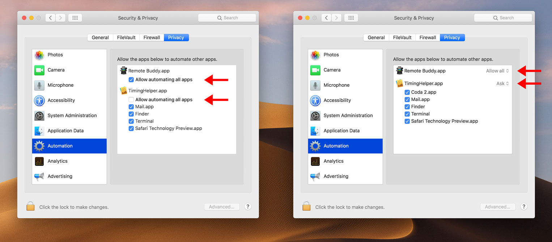Toggle the Terminal checkbox in right window
This screenshot has width=552, height=242.
pos(407,114)
